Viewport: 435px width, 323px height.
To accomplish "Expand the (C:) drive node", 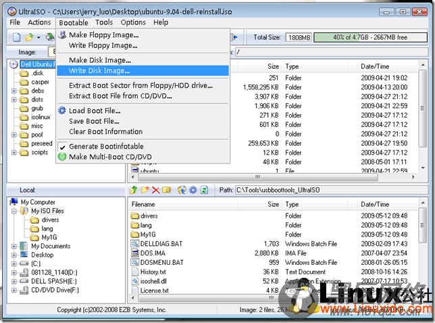I will (14, 264).
